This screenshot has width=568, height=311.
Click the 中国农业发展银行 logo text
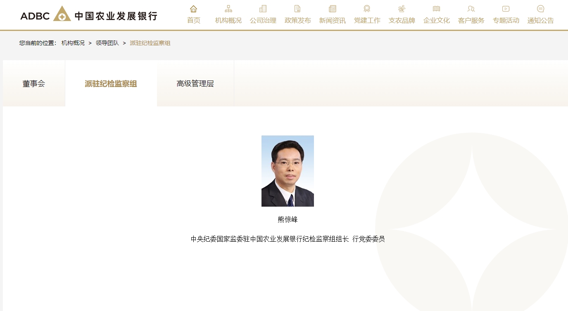click(x=116, y=16)
